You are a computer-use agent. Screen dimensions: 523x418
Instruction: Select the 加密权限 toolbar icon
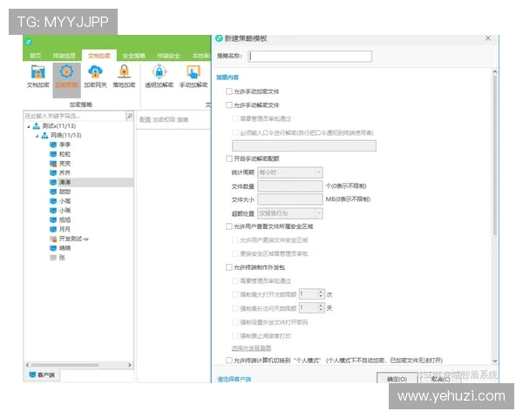66,75
